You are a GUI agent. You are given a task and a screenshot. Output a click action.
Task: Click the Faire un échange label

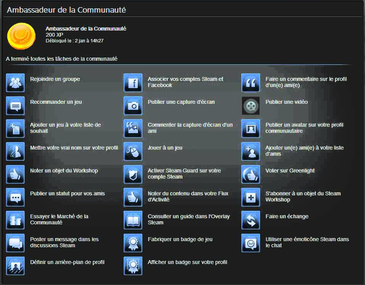coord(287,216)
